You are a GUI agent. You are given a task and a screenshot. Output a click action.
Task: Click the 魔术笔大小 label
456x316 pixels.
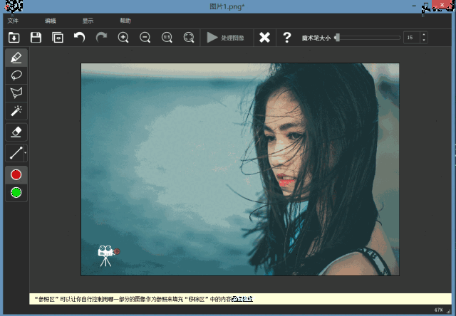316,38
